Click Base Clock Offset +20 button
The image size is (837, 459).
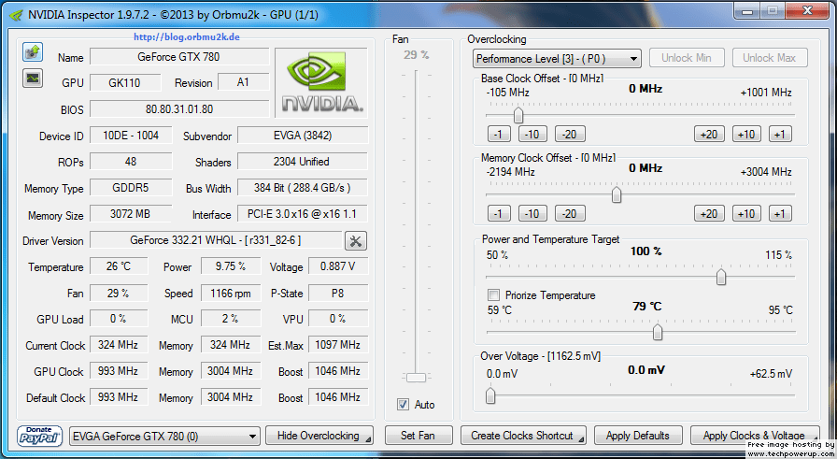709,134
